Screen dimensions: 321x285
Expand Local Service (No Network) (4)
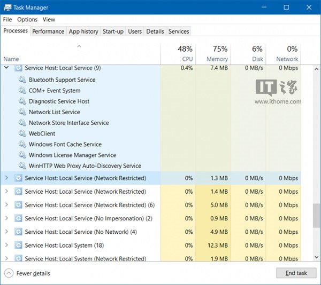coord(6,232)
